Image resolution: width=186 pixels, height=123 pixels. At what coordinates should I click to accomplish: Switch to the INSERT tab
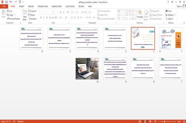pyautogui.click(x=22, y=6)
